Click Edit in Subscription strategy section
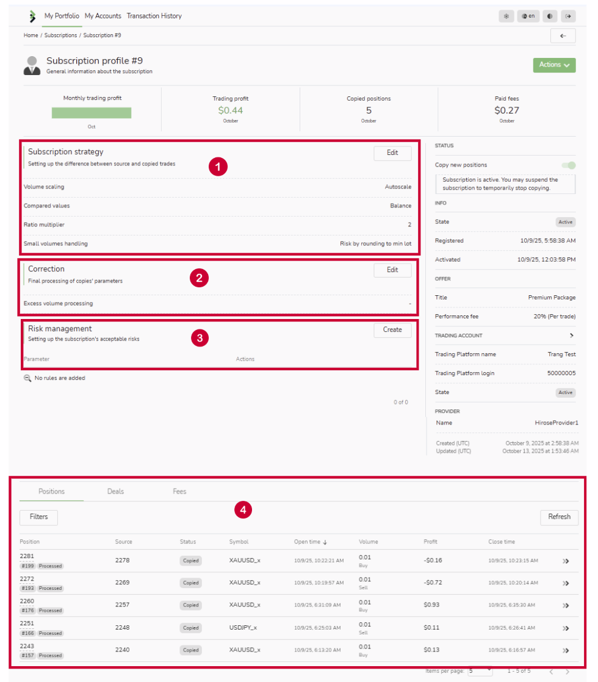The width and height of the screenshot is (598, 682). coord(392,153)
